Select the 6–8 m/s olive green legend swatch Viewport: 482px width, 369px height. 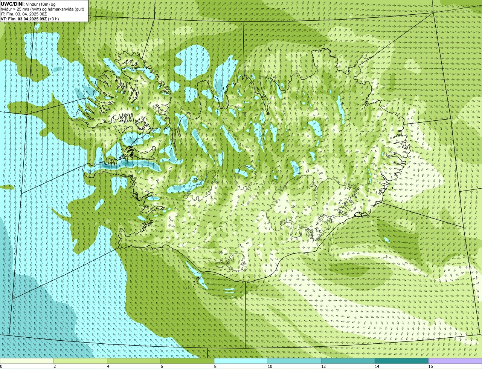[188, 361]
